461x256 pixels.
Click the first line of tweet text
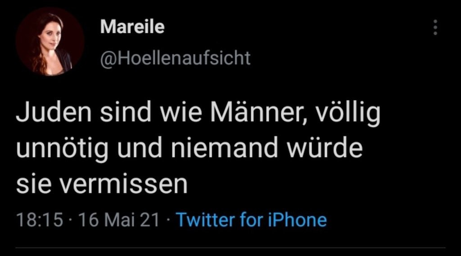coord(198,115)
